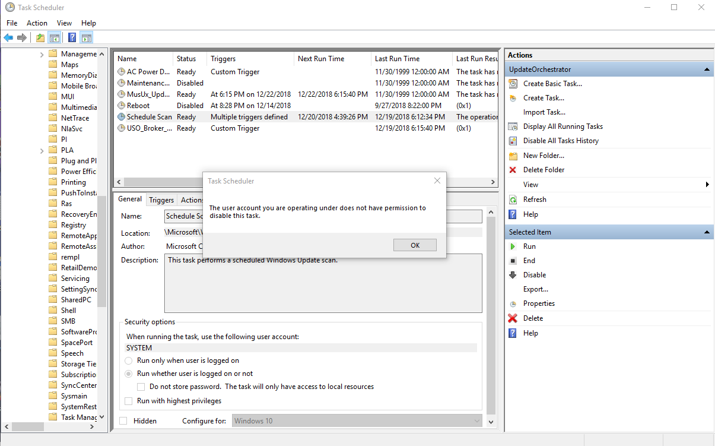The height and width of the screenshot is (446, 715).
Task: Click the Help toolbar icon
Action: pyautogui.click(x=72, y=38)
